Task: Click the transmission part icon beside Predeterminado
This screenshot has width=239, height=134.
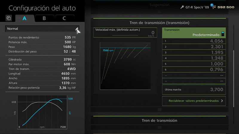Action: pos(223,34)
